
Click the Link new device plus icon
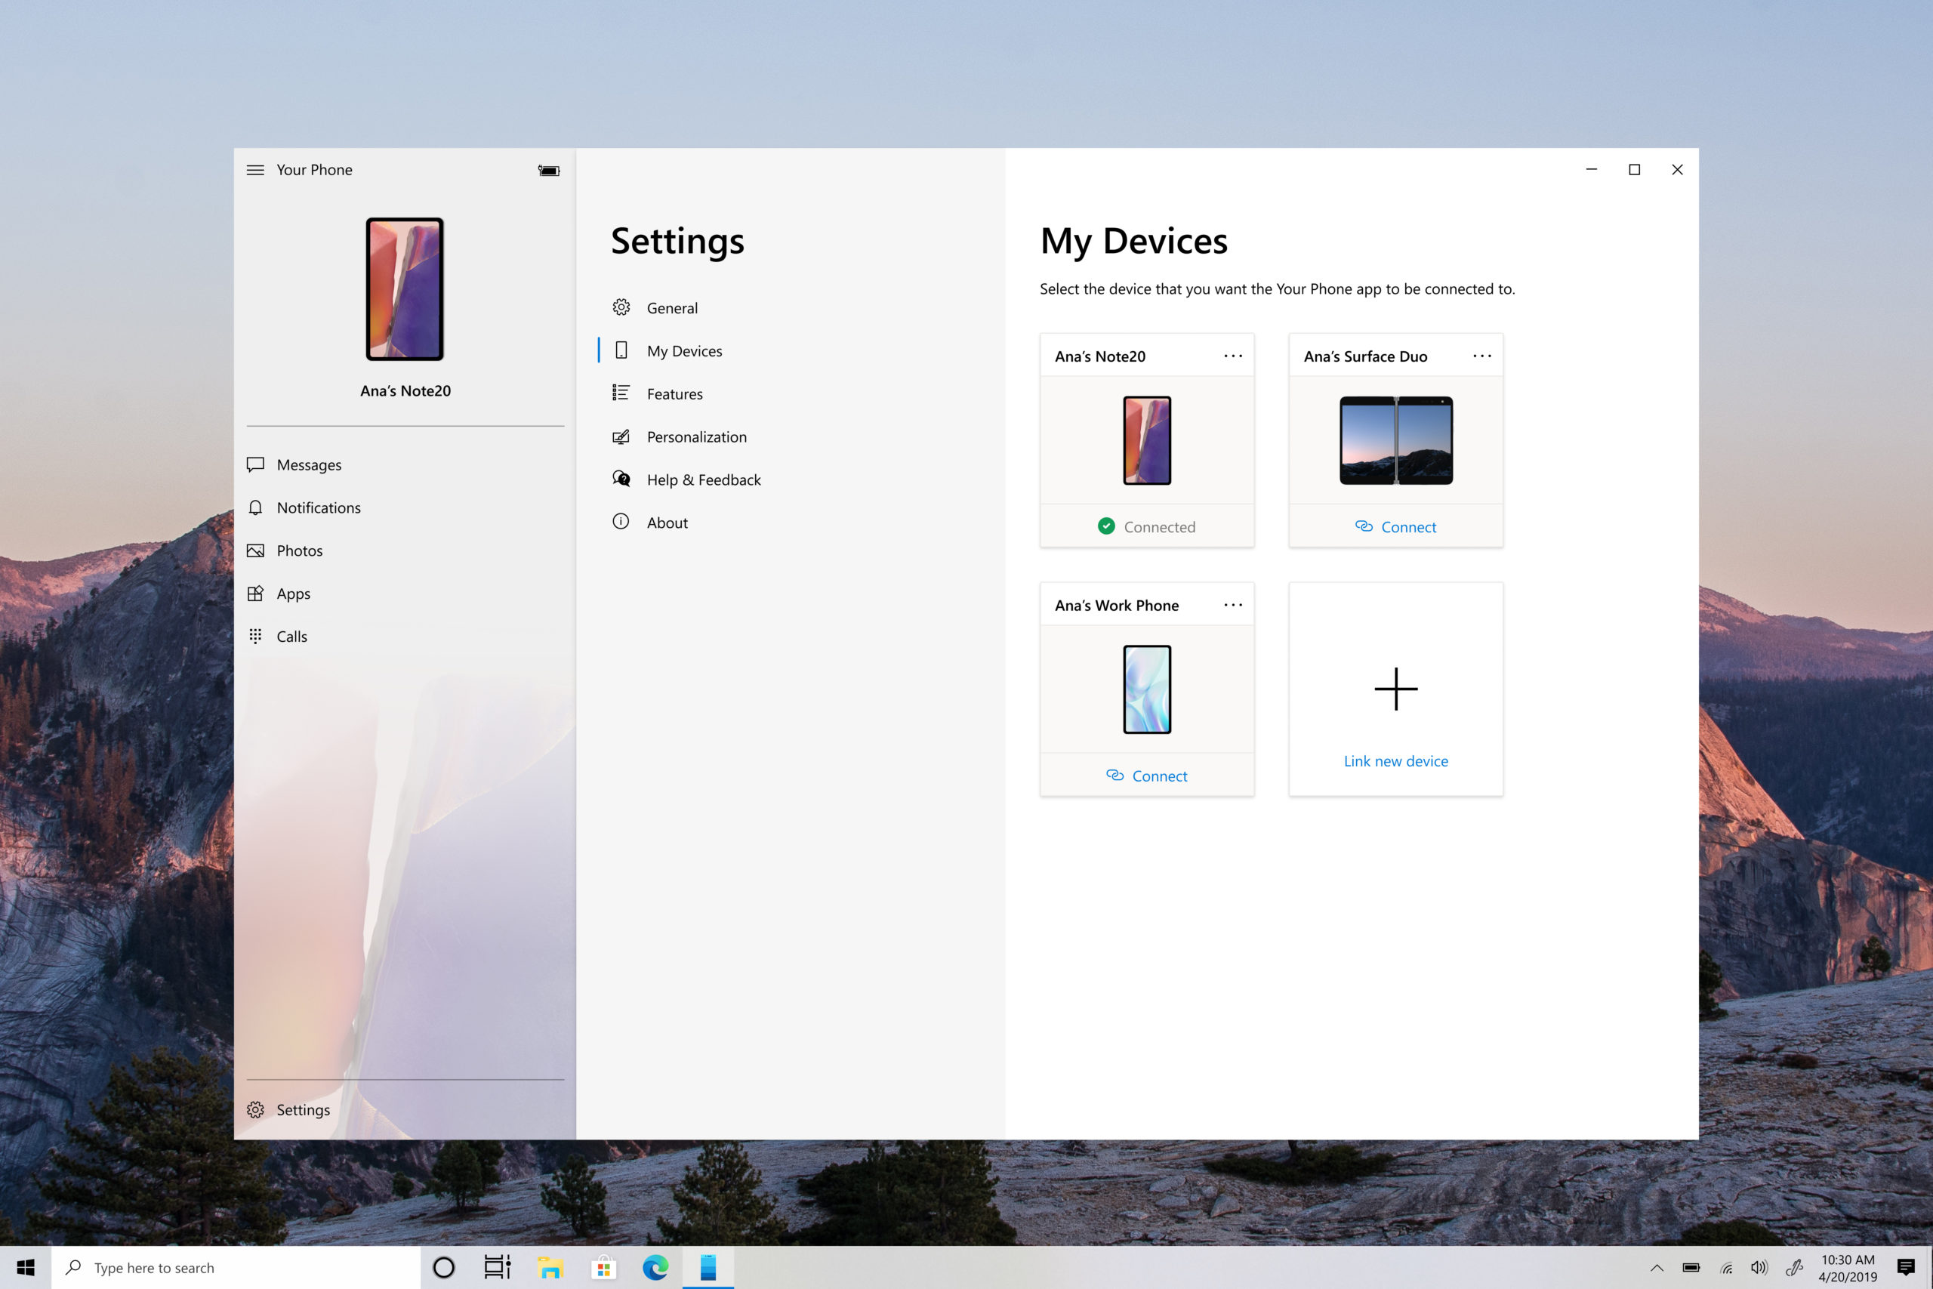pos(1395,688)
